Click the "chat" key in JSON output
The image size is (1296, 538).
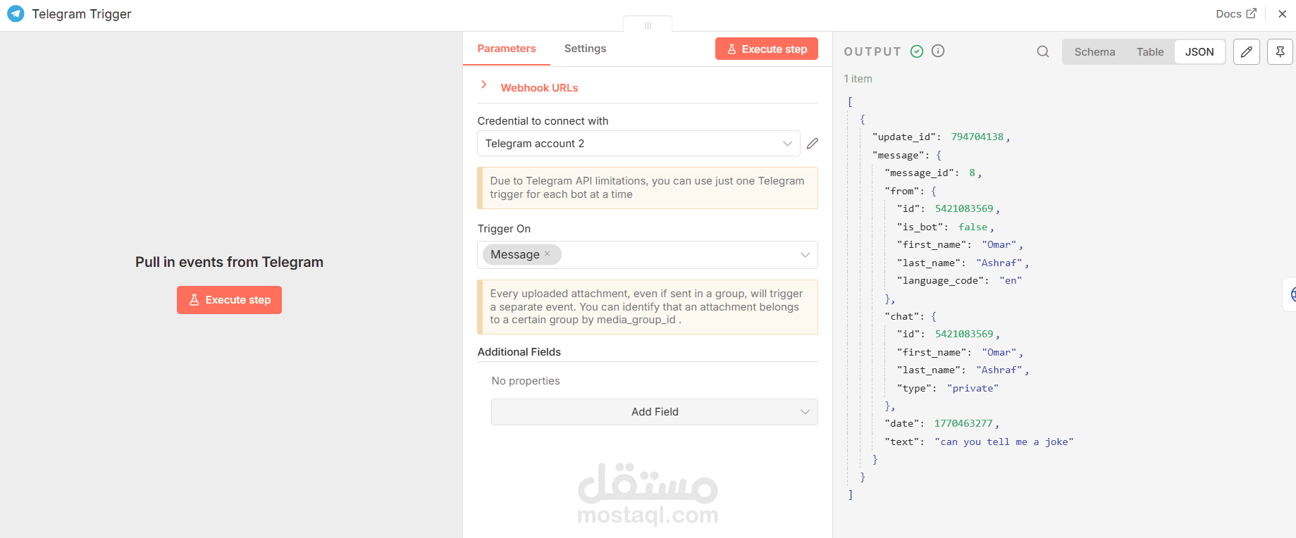pos(904,316)
